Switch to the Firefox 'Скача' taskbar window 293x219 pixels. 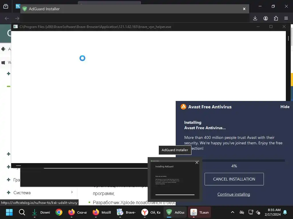[x=77, y=212]
